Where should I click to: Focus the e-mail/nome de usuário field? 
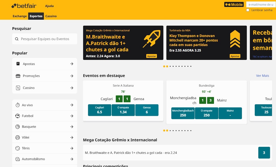click(261, 5)
